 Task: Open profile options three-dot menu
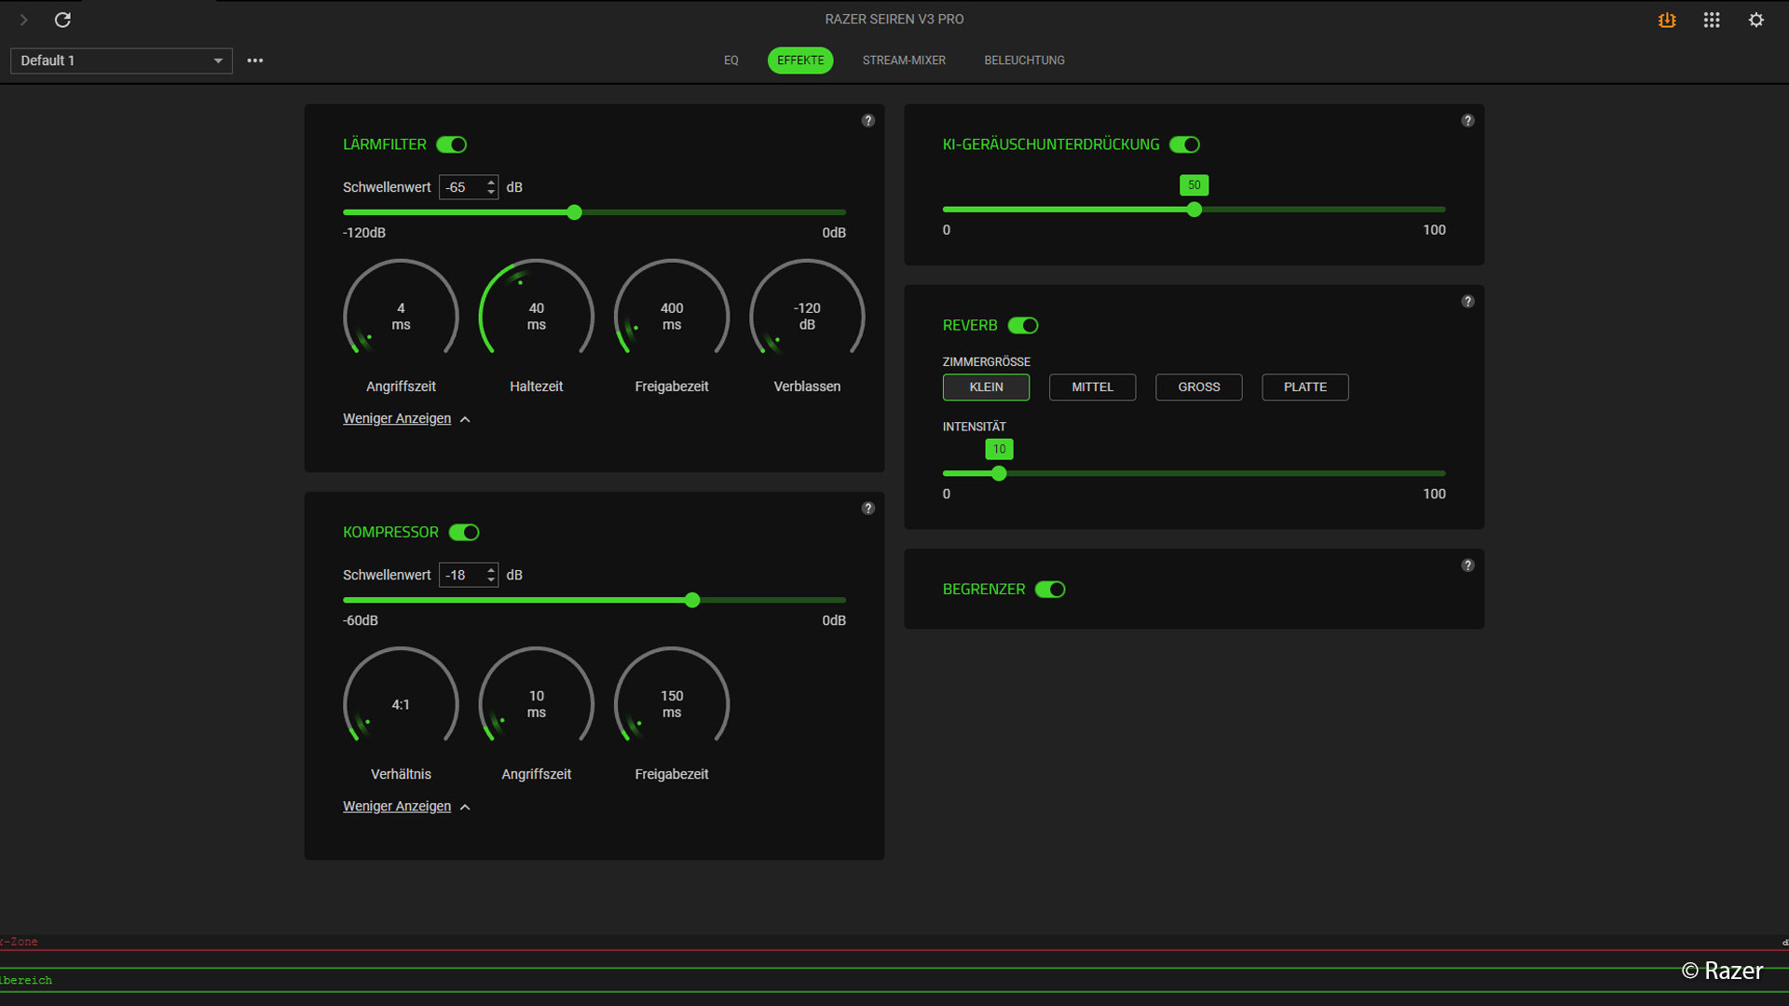[255, 61]
